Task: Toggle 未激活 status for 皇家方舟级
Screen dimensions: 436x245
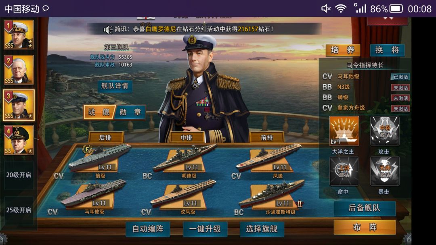Action: point(400,108)
